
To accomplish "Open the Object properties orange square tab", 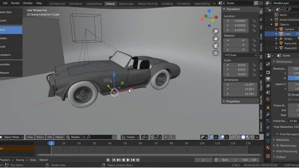I will point(268,108).
